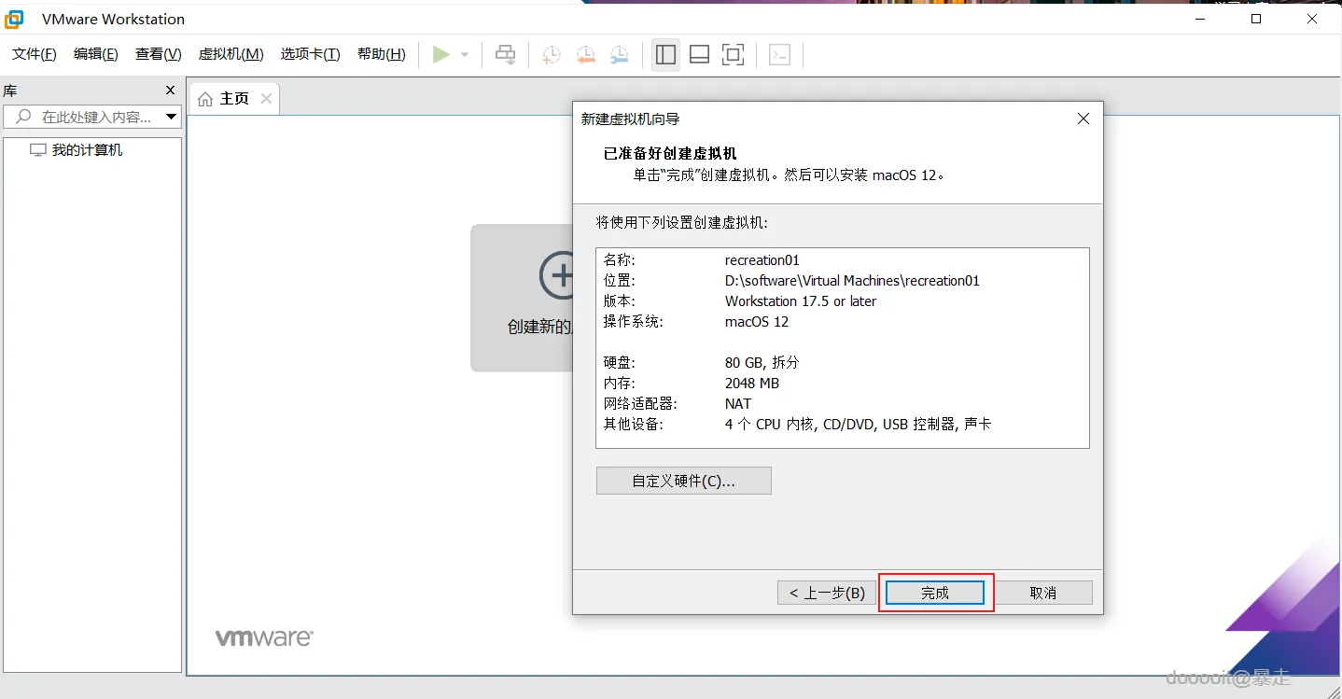
Task: Send Ctrl+Alt+Del to the guest
Action: point(505,54)
